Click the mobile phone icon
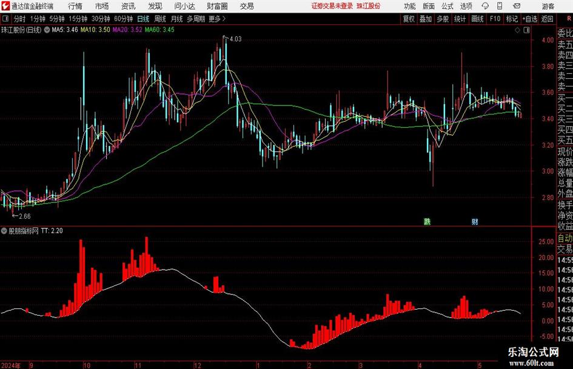This screenshot has height=369, width=573. 500,6
